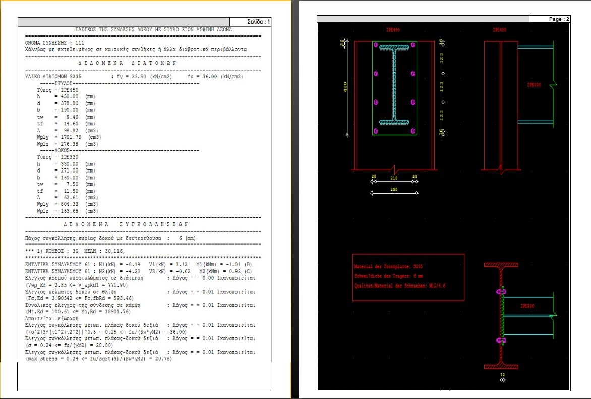Click the check 'Mj,Ed = 100.61 <= Mj,Rd = 18901.76'
Screen dimensions: 591x399
click(x=78, y=312)
